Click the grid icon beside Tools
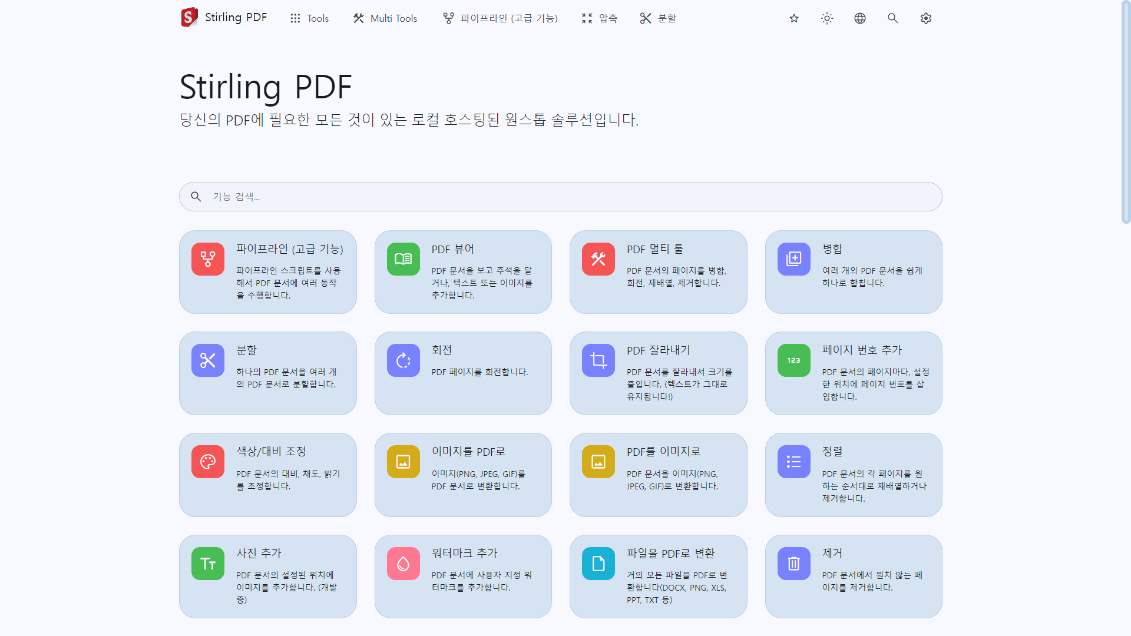Screen dimensions: 1131x636 [x=295, y=18]
